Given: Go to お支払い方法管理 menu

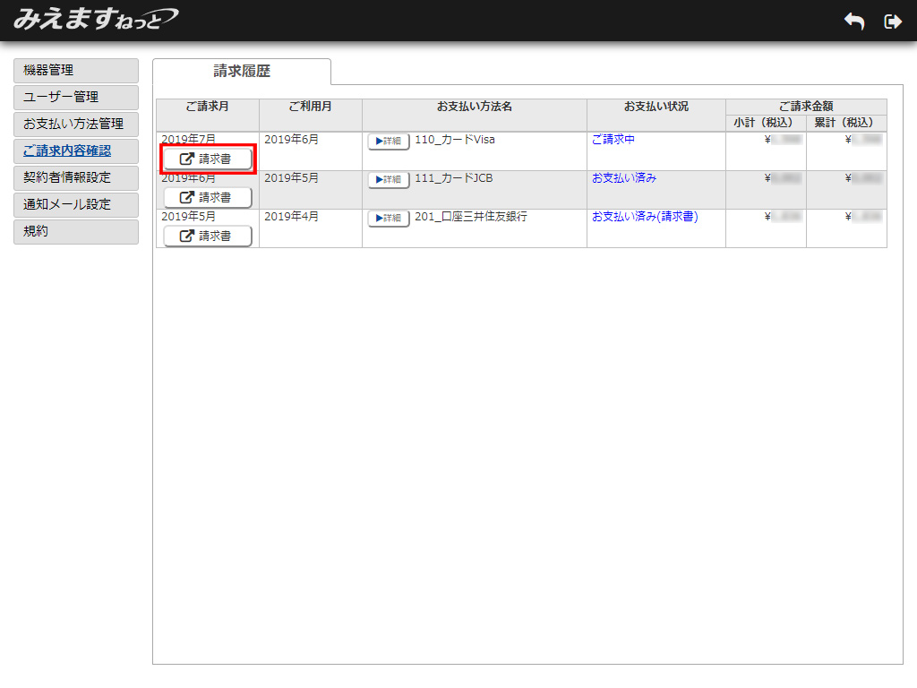Looking at the screenshot, I should pos(76,124).
